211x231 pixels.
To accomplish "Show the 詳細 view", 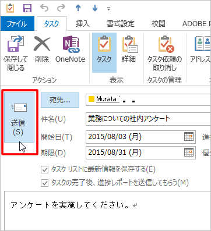I will click(x=129, y=49).
